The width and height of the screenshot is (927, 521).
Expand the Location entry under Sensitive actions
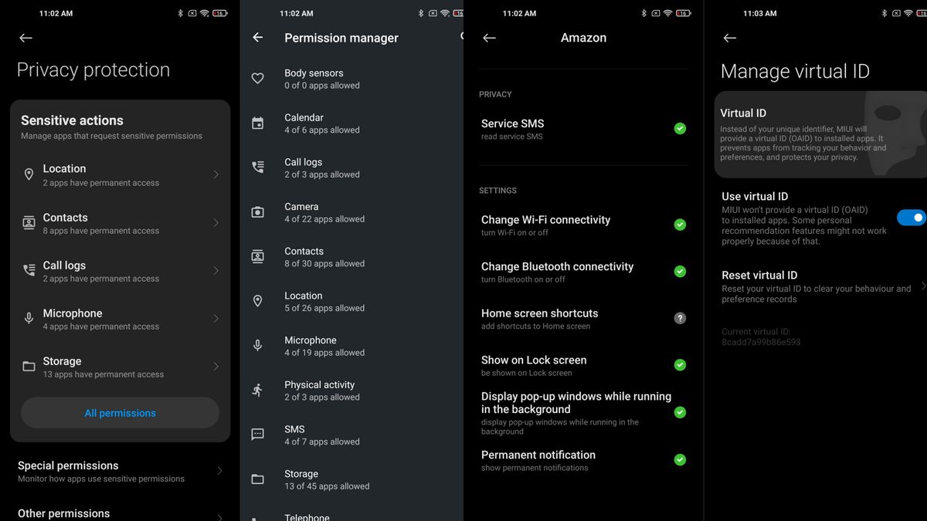coord(120,174)
